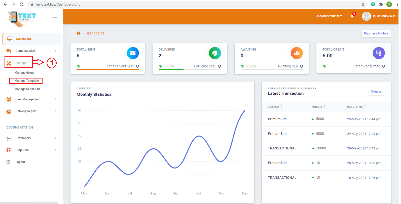Click the Total Sent envelope icon
The width and height of the screenshot is (401, 204).
133,53
